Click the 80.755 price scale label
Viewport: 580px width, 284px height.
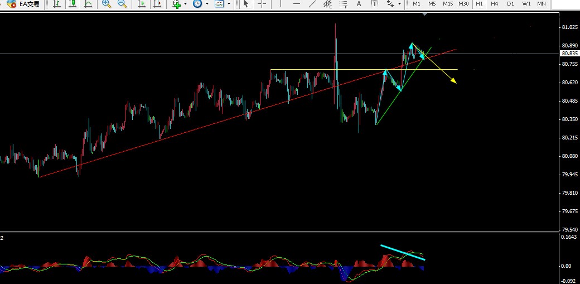coord(569,64)
